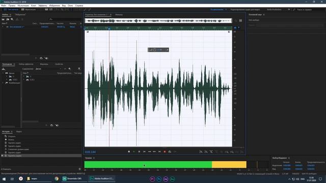Open the Окно menu
Screen dimensions: 326x183
coord(70,6)
